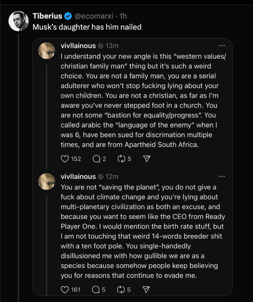
Task: Click vivllainous username on first post
Action: (78, 46)
